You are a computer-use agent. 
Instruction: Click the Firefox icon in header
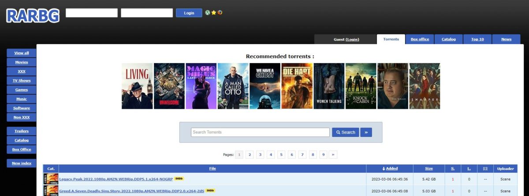pos(220,13)
